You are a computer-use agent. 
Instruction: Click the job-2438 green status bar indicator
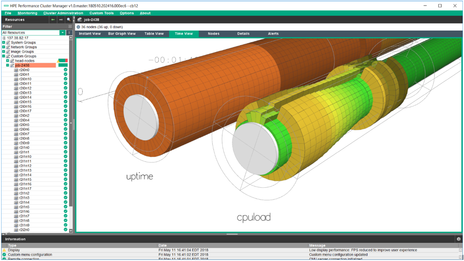63,65
